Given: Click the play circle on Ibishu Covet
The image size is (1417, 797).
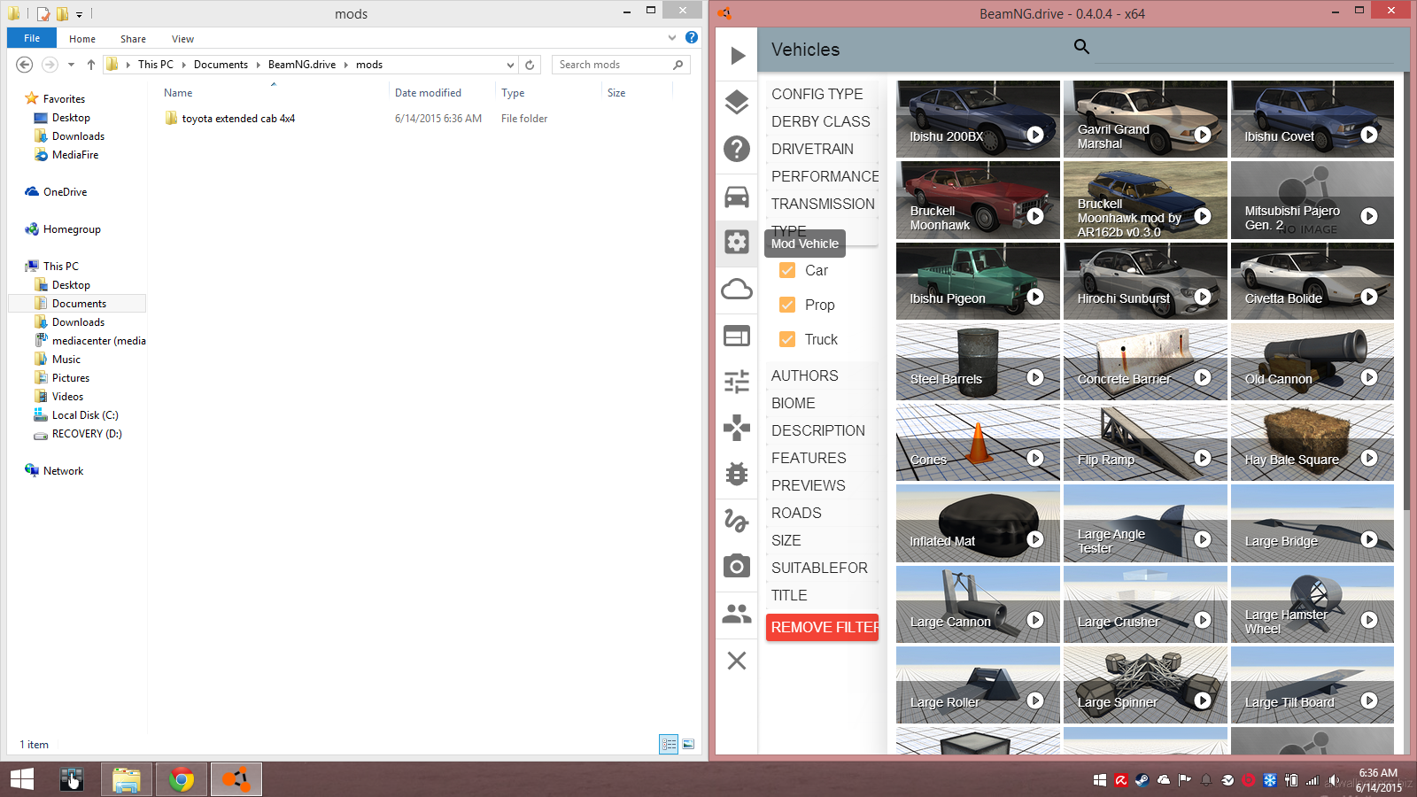Looking at the screenshot, I should (x=1369, y=135).
